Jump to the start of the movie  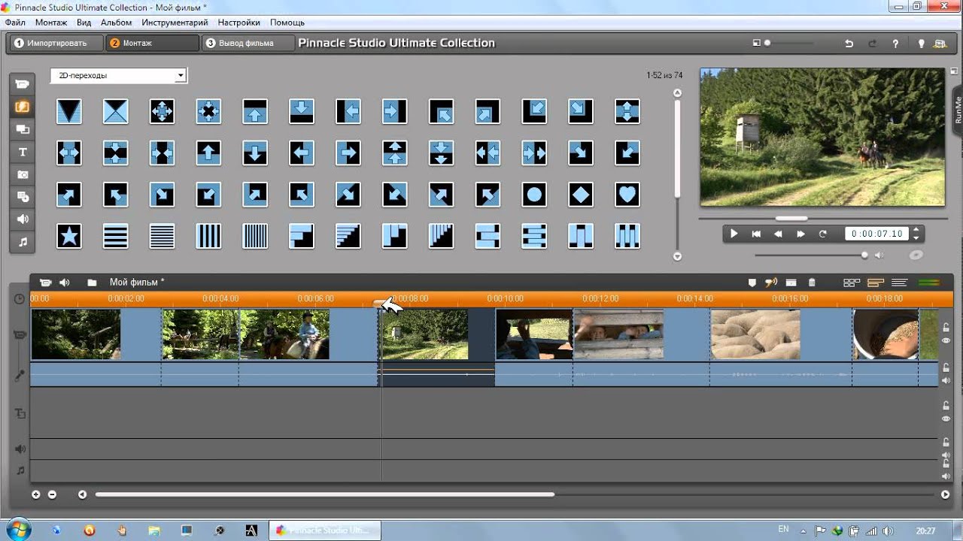[x=756, y=234]
